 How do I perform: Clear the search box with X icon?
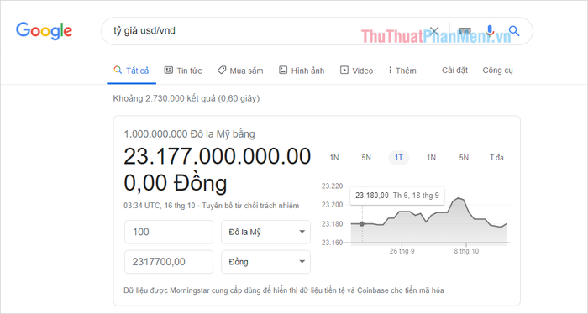pos(434,31)
